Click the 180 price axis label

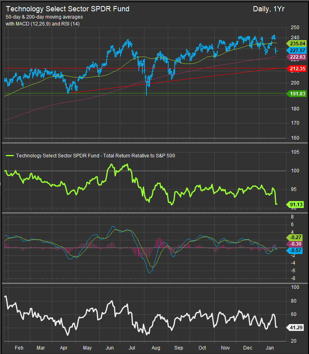pos(295,109)
